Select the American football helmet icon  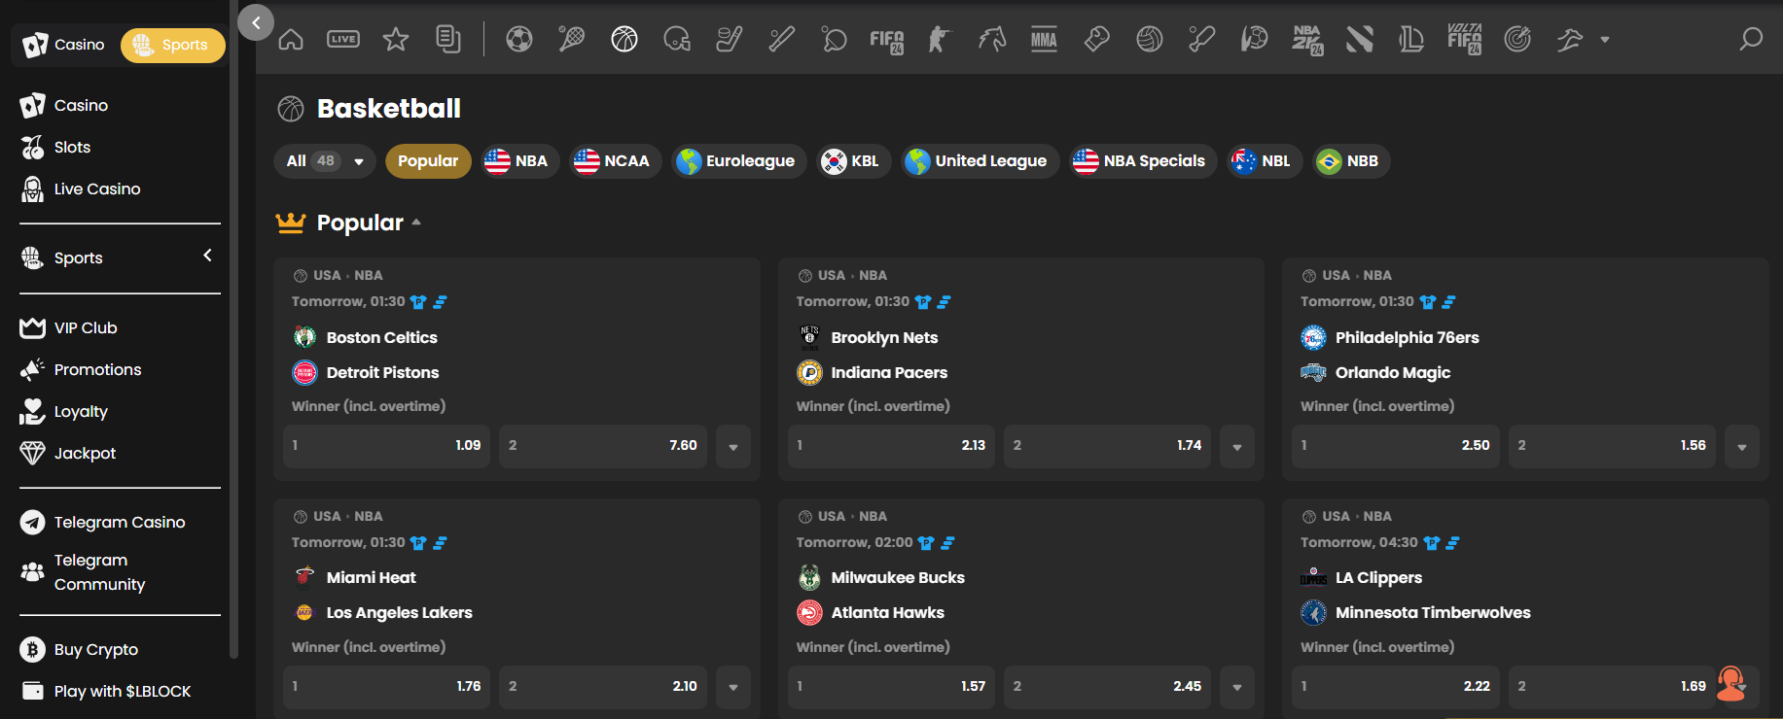[x=677, y=39]
